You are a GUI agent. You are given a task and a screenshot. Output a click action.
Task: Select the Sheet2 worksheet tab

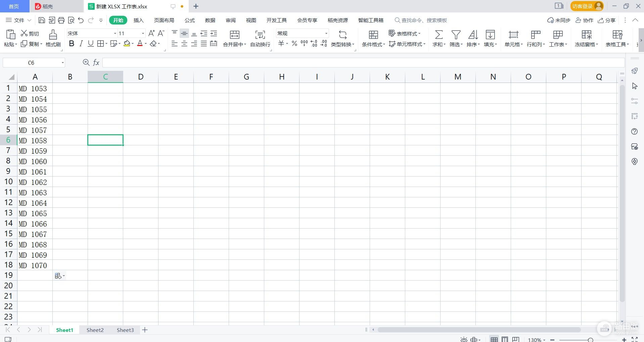coord(95,330)
